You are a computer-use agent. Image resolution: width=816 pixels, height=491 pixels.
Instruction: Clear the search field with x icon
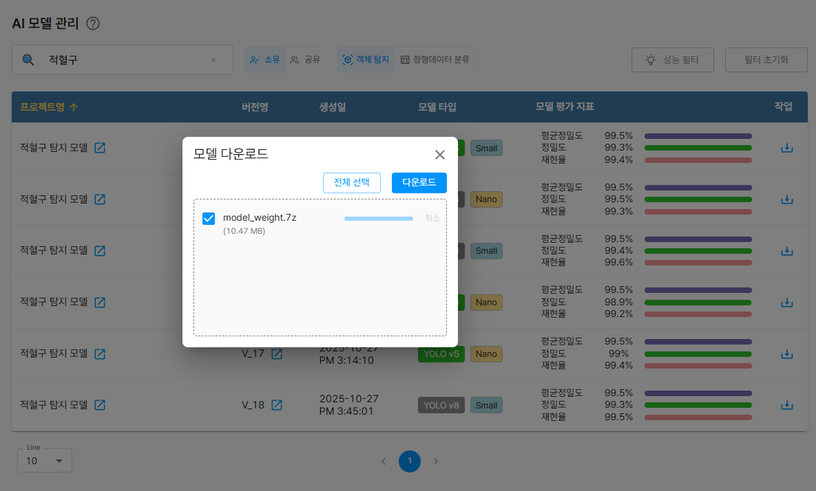(x=213, y=60)
